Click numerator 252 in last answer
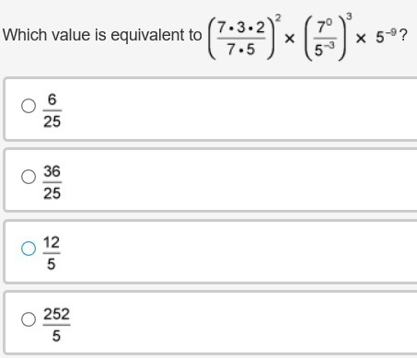417x358 pixels. coord(56,314)
